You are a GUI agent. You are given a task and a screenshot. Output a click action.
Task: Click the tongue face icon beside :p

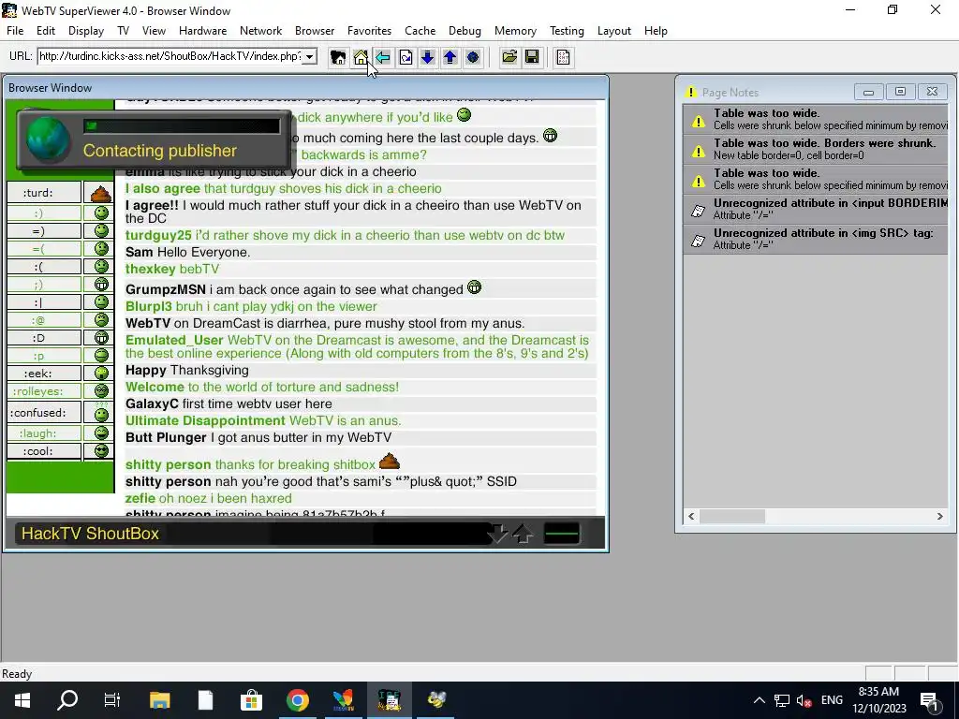pyautogui.click(x=101, y=355)
